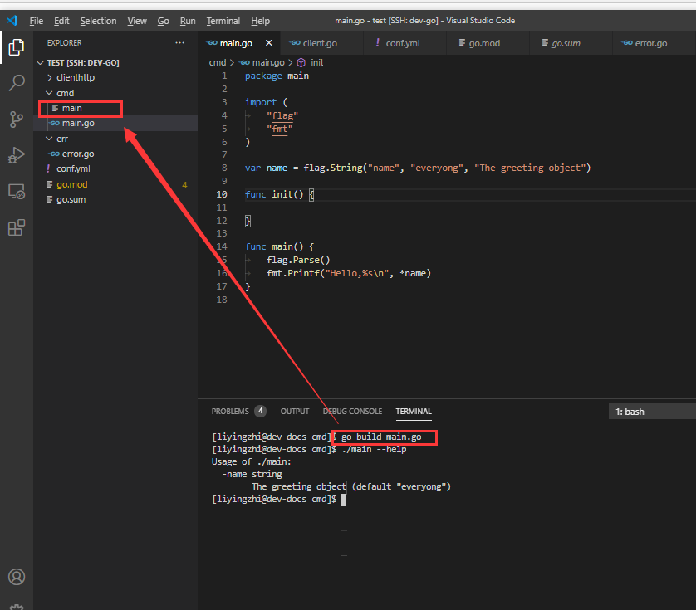Open Run and Debug view icon
Screen dimensions: 696x610
[x=17, y=155]
